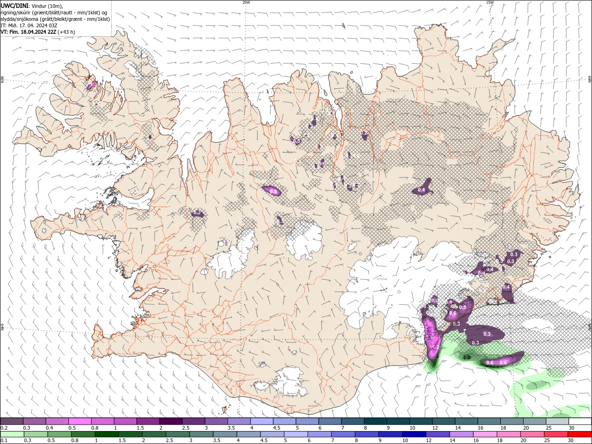Pick the bottom-row darkest green swatch at 1
592x444 pixels.
pyautogui.click(x=106, y=434)
